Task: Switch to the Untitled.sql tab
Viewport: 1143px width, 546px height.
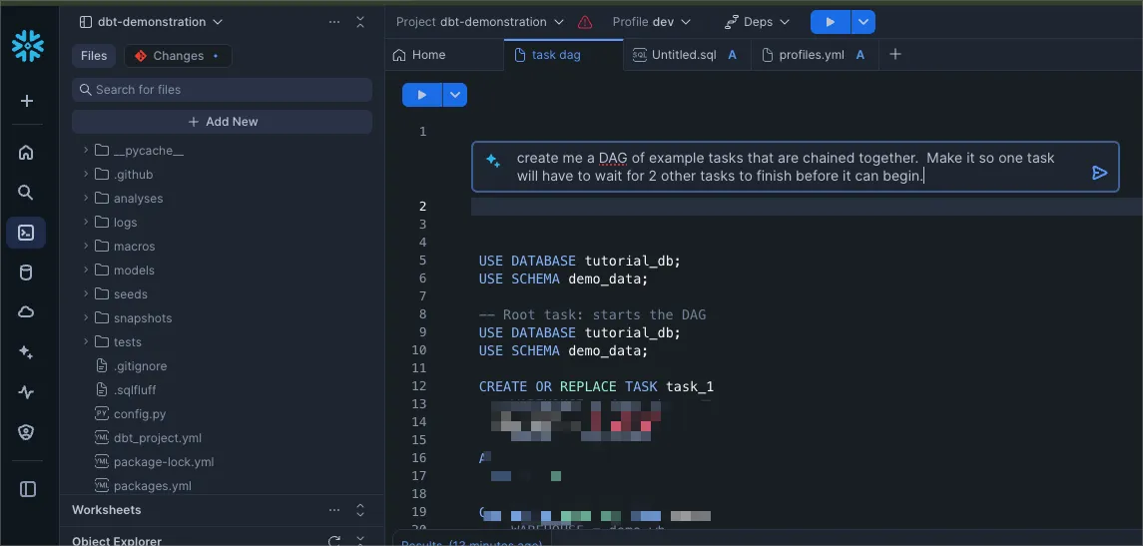Action: point(685,55)
